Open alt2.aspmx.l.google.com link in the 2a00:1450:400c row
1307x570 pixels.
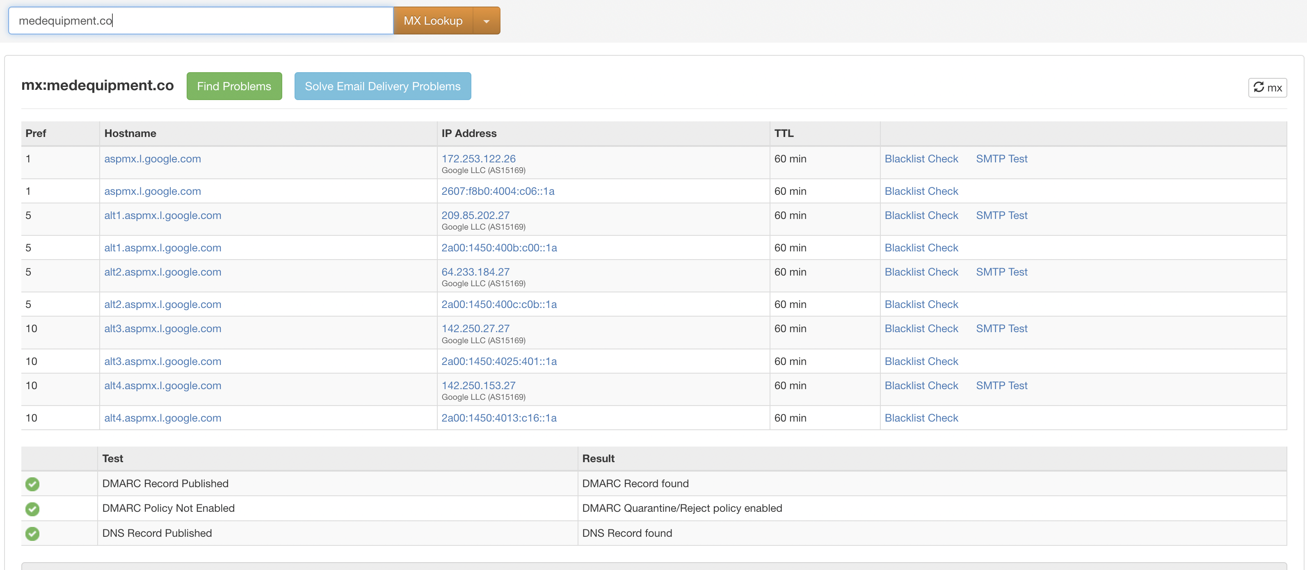[163, 305]
